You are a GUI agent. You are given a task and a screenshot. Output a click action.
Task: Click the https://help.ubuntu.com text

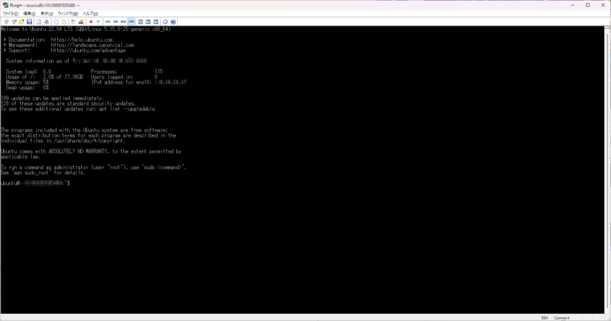click(81, 40)
